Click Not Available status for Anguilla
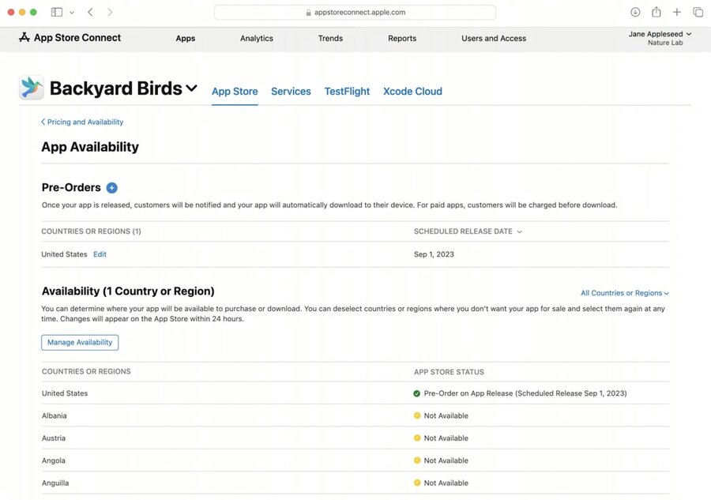This screenshot has height=500, width=711. pos(446,483)
